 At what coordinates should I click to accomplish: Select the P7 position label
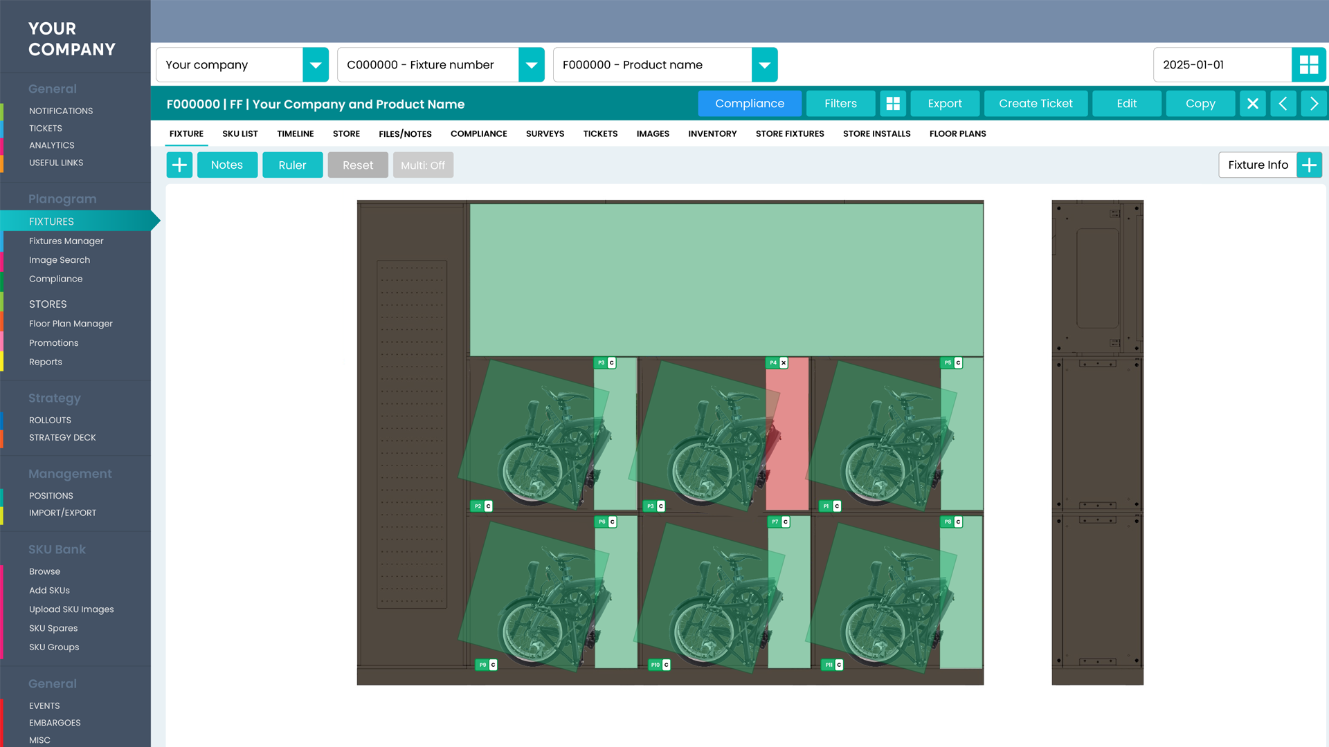tap(775, 522)
